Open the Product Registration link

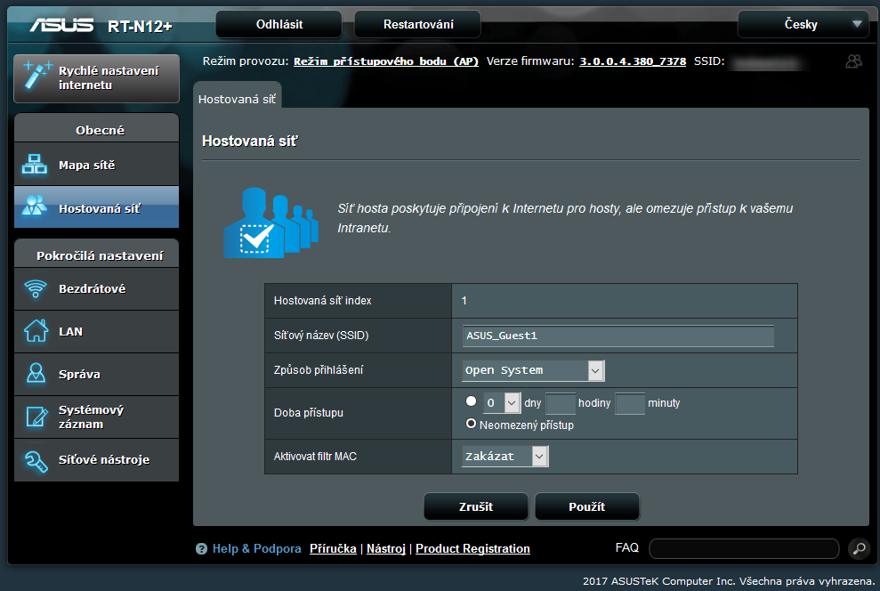[x=472, y=548]
